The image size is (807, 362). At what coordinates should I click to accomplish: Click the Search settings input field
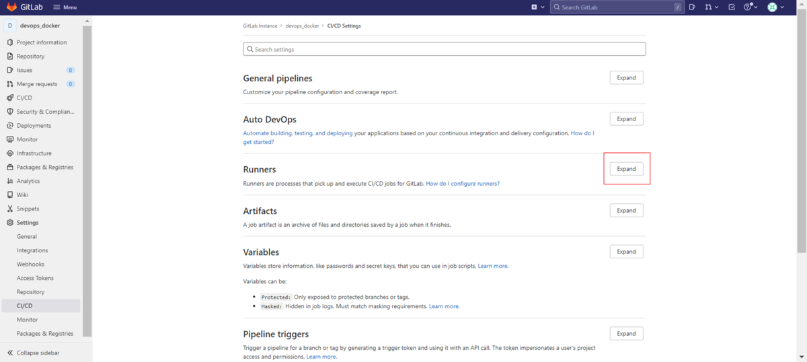(x=444, y=49)
